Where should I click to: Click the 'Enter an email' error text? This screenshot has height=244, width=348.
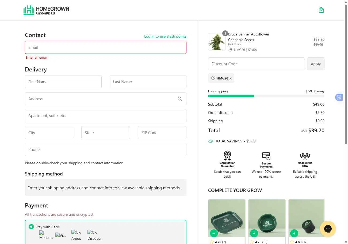coord(37,58)
